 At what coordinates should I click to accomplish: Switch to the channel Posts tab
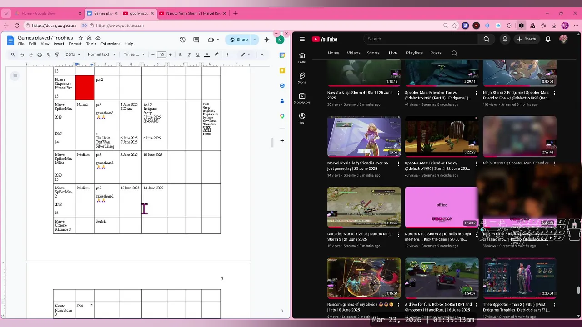[x=436, y=53]
